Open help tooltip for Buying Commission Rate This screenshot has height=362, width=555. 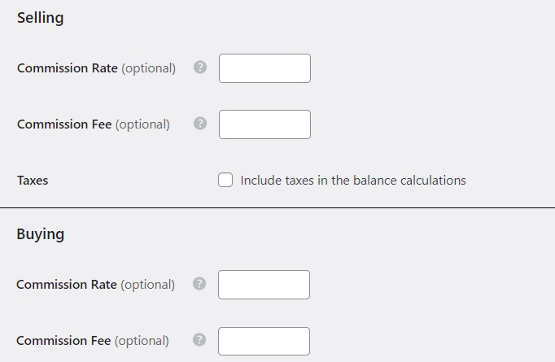[x=199, y=284]
